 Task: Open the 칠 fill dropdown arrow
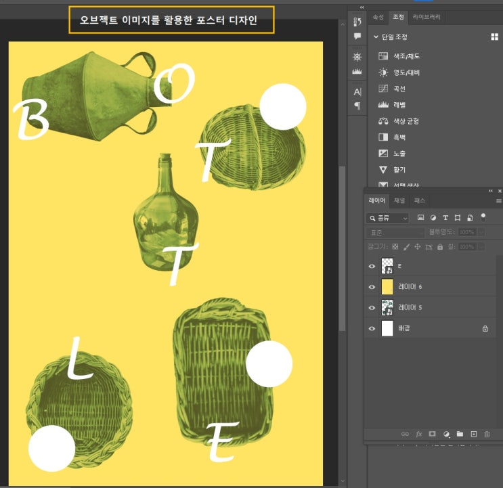coord(481,247)
